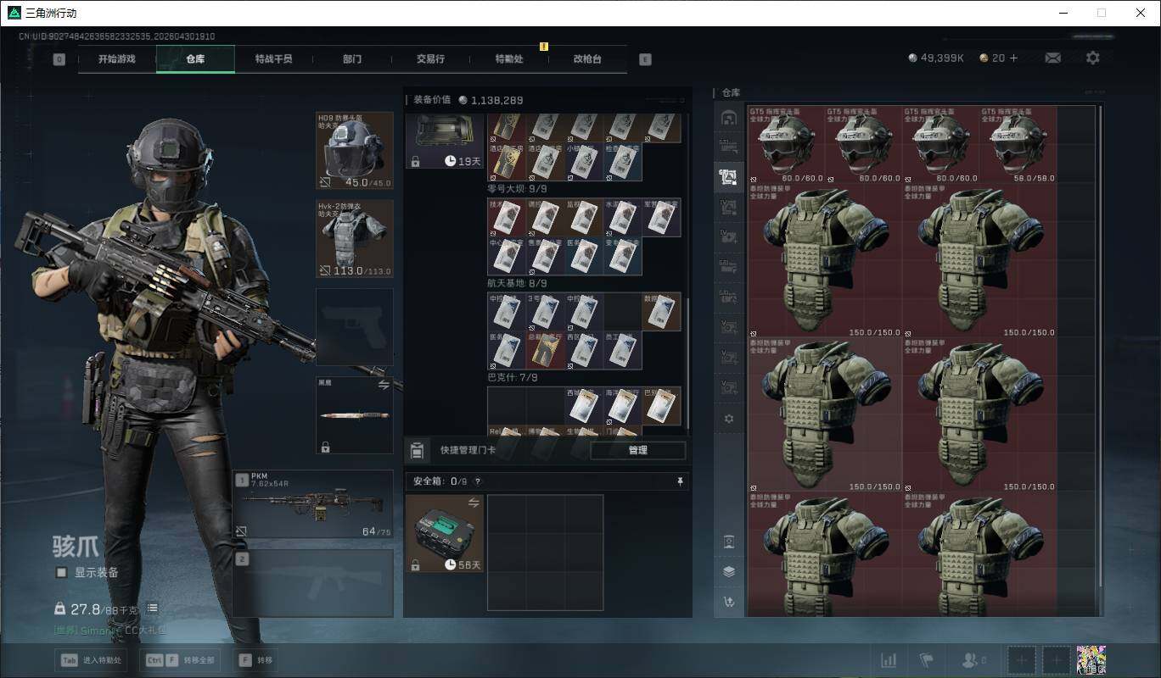
Task: Select the keycard case with 19天 timer
Action: (x=445, y=142)
